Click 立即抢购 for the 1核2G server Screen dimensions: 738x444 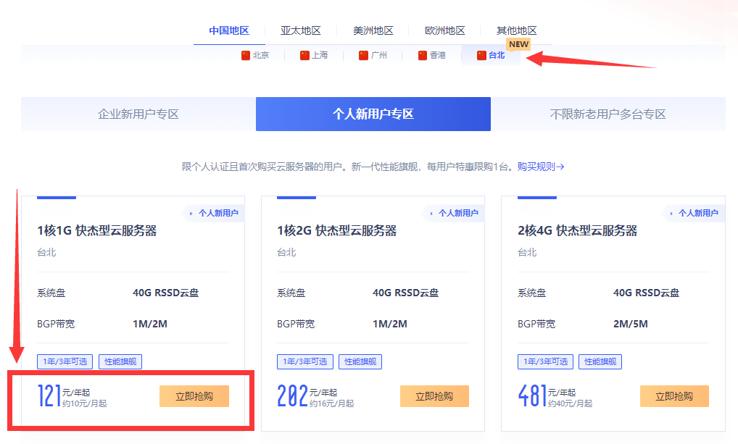[434, 396]
